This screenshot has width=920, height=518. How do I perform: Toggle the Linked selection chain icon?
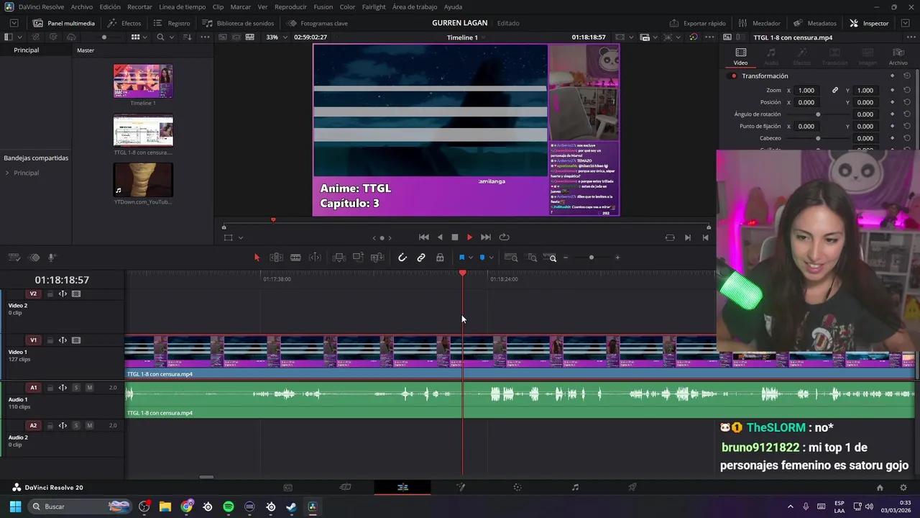(421, 258)
